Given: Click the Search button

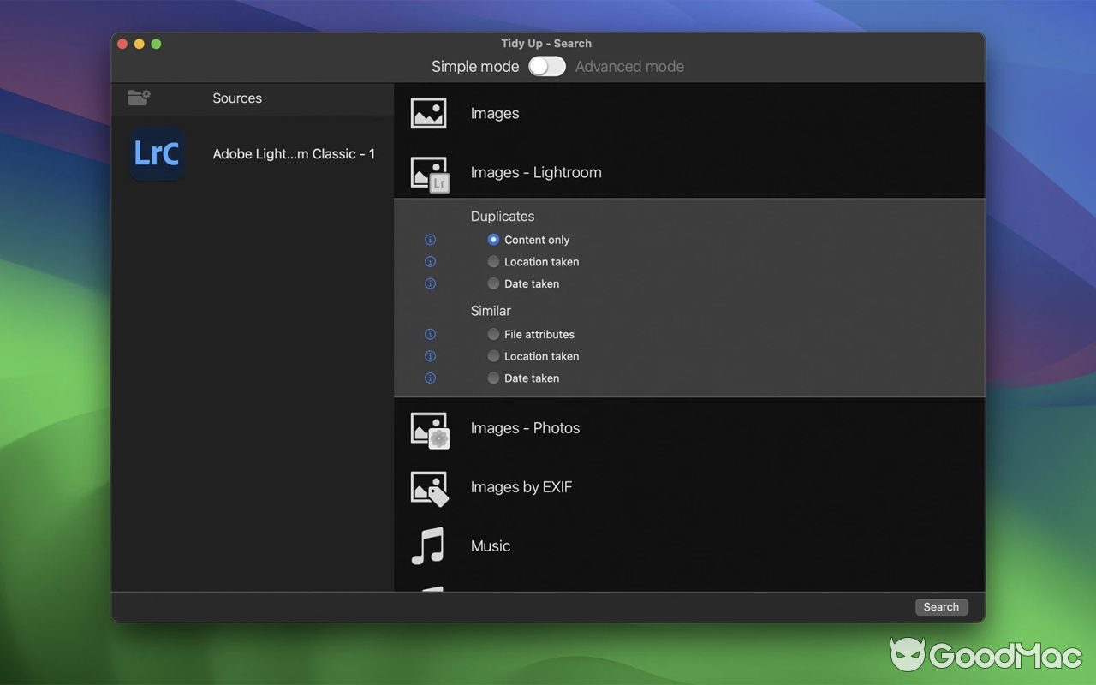Looking at the screenshot, I should tap(940, 607).
